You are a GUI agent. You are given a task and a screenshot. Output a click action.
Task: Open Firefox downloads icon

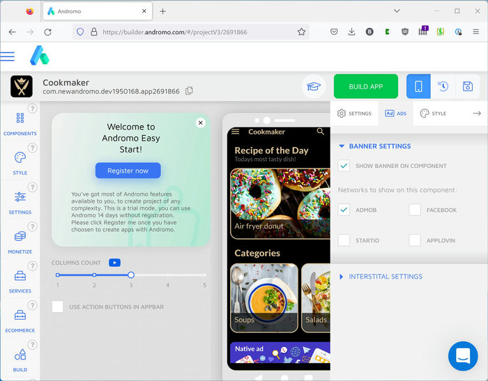pyautogui.click(x=351, y=32)
